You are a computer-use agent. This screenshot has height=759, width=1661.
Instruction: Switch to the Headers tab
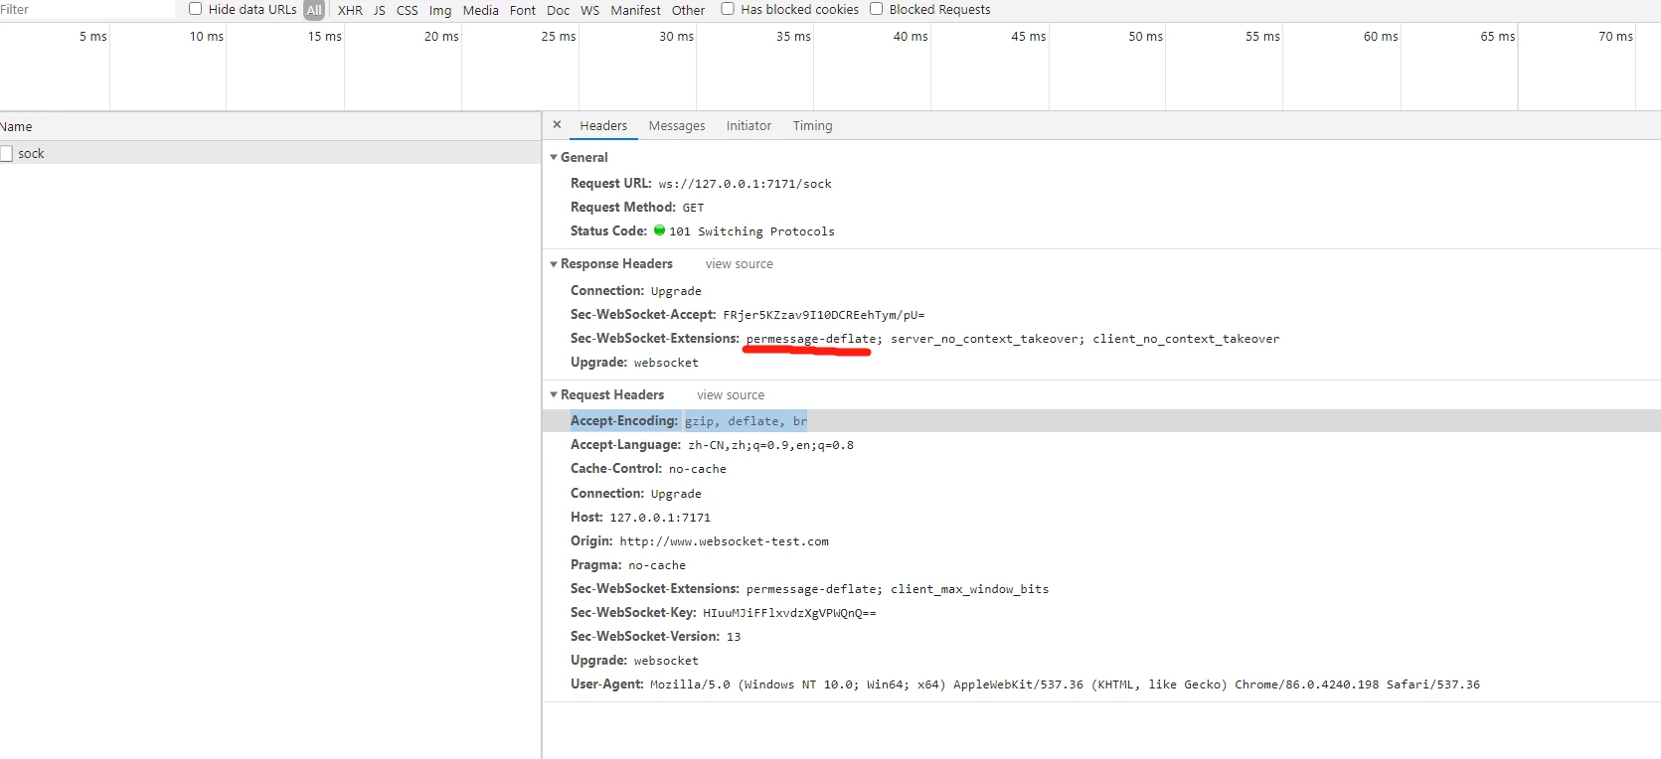pos(603,125)
